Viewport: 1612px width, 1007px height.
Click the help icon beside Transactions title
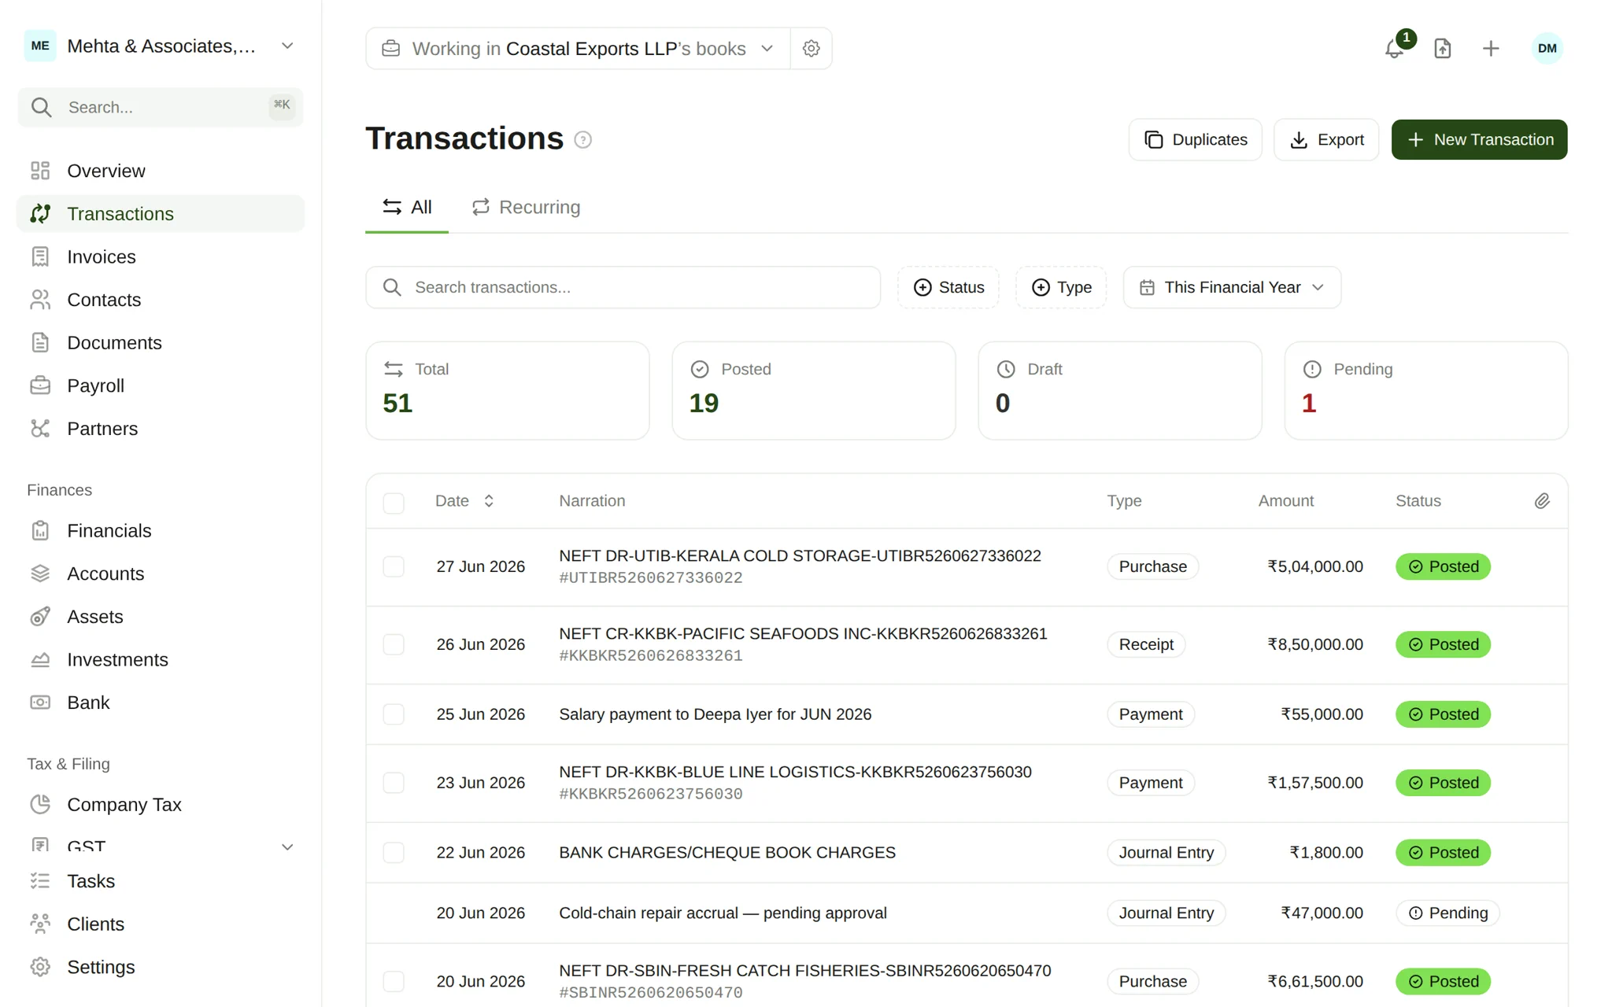pyautogui.click(x=582, y=140)
